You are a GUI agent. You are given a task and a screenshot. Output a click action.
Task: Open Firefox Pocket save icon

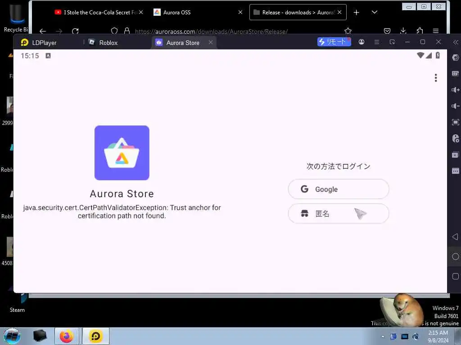387,31
